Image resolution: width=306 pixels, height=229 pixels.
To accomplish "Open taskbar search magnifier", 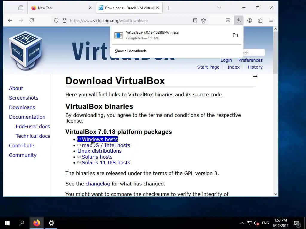I will click(22, 223).
